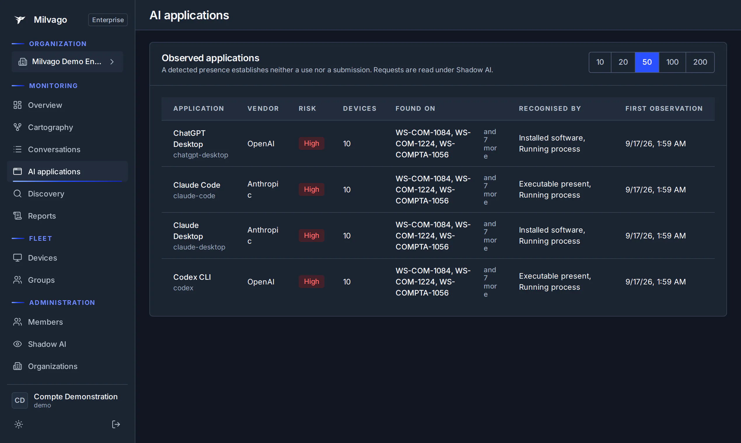Screen dimensions: 741x443
Task: Click the Devices monitor icon
Action: [17, 258]
